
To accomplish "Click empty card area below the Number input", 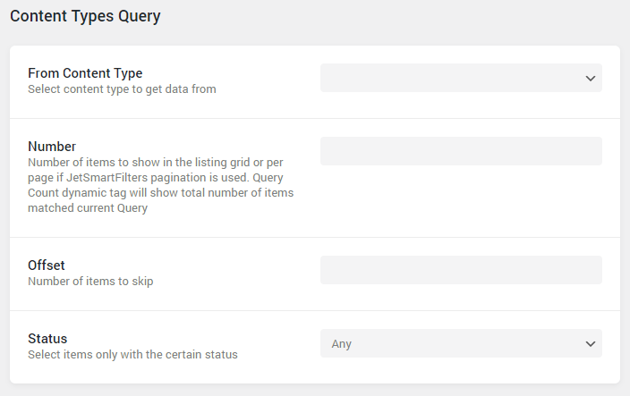I will [461, 200].
